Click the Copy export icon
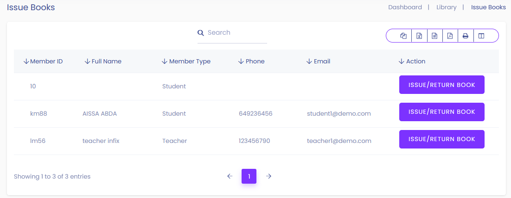The image size is (511, 198). tap(403, 36)
